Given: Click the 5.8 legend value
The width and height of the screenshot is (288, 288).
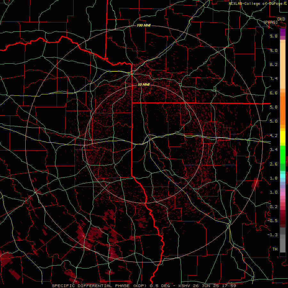Looking at the screenshot, I should [274, 107].
